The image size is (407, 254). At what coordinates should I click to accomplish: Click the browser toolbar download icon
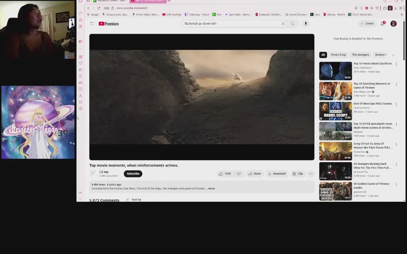pyautogui.click(x=395, y=8)
